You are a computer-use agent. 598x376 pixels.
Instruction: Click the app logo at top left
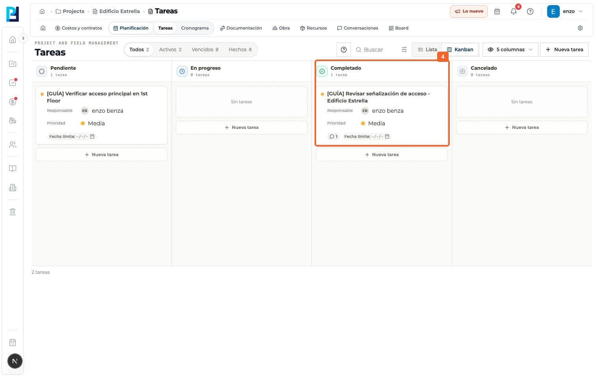[13, 14]
